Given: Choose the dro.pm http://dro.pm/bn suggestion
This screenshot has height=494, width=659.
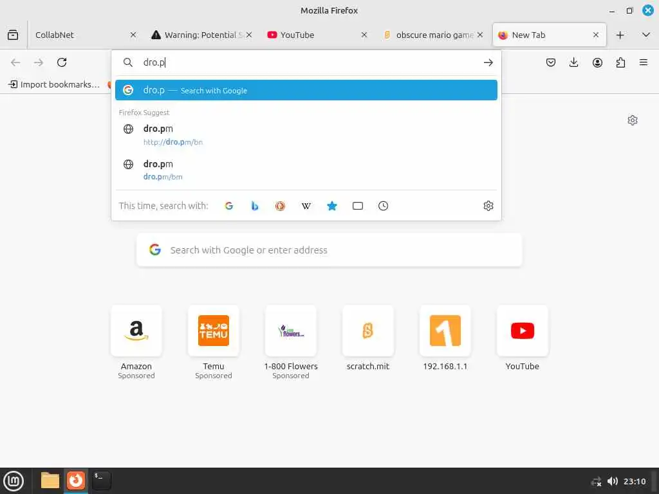Looking at the screenshot, I should 306,135.
